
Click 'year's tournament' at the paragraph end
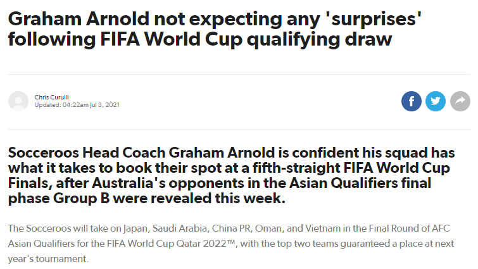47,259
